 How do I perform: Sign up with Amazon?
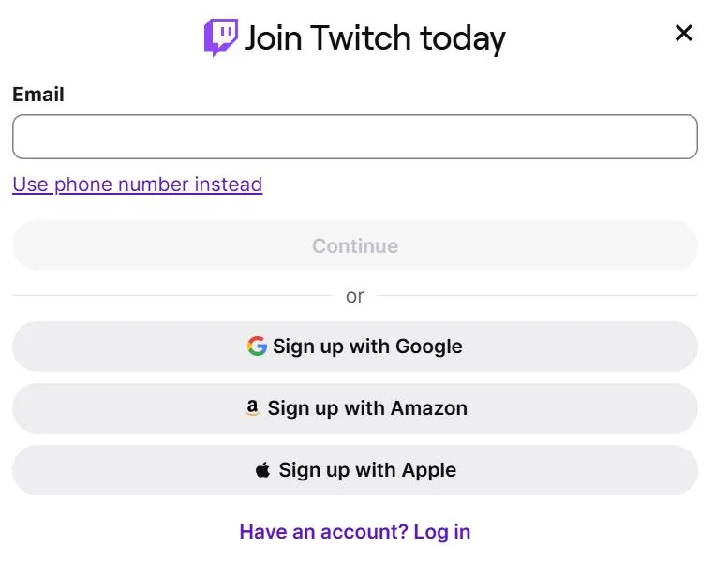tap(355, 408)
